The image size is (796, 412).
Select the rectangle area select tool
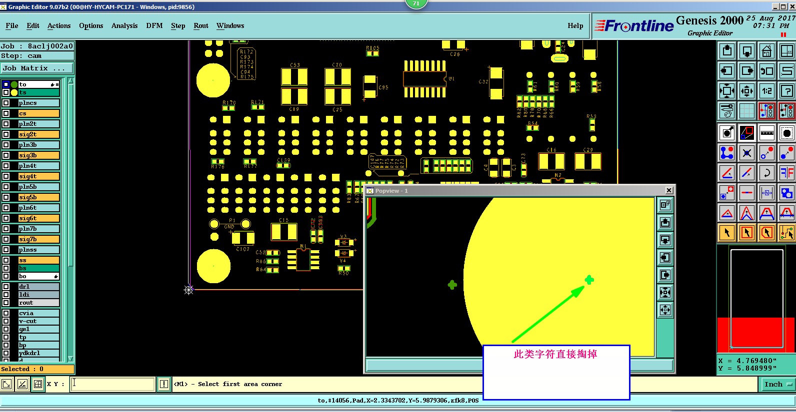(x=747, y=233)
